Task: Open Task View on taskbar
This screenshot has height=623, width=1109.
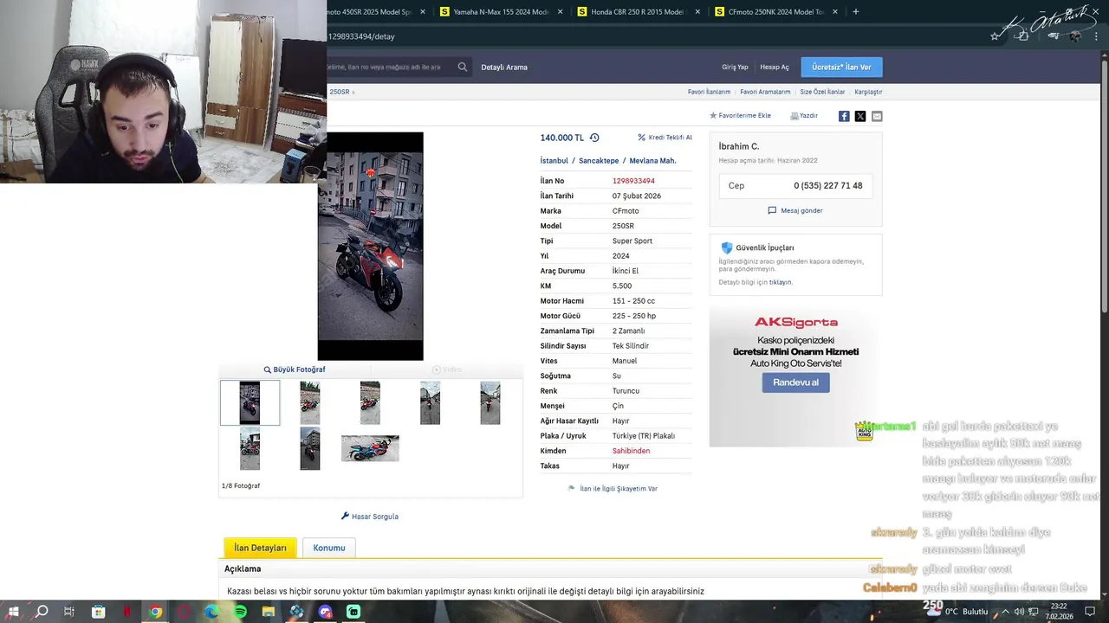Action: (69, 612)
